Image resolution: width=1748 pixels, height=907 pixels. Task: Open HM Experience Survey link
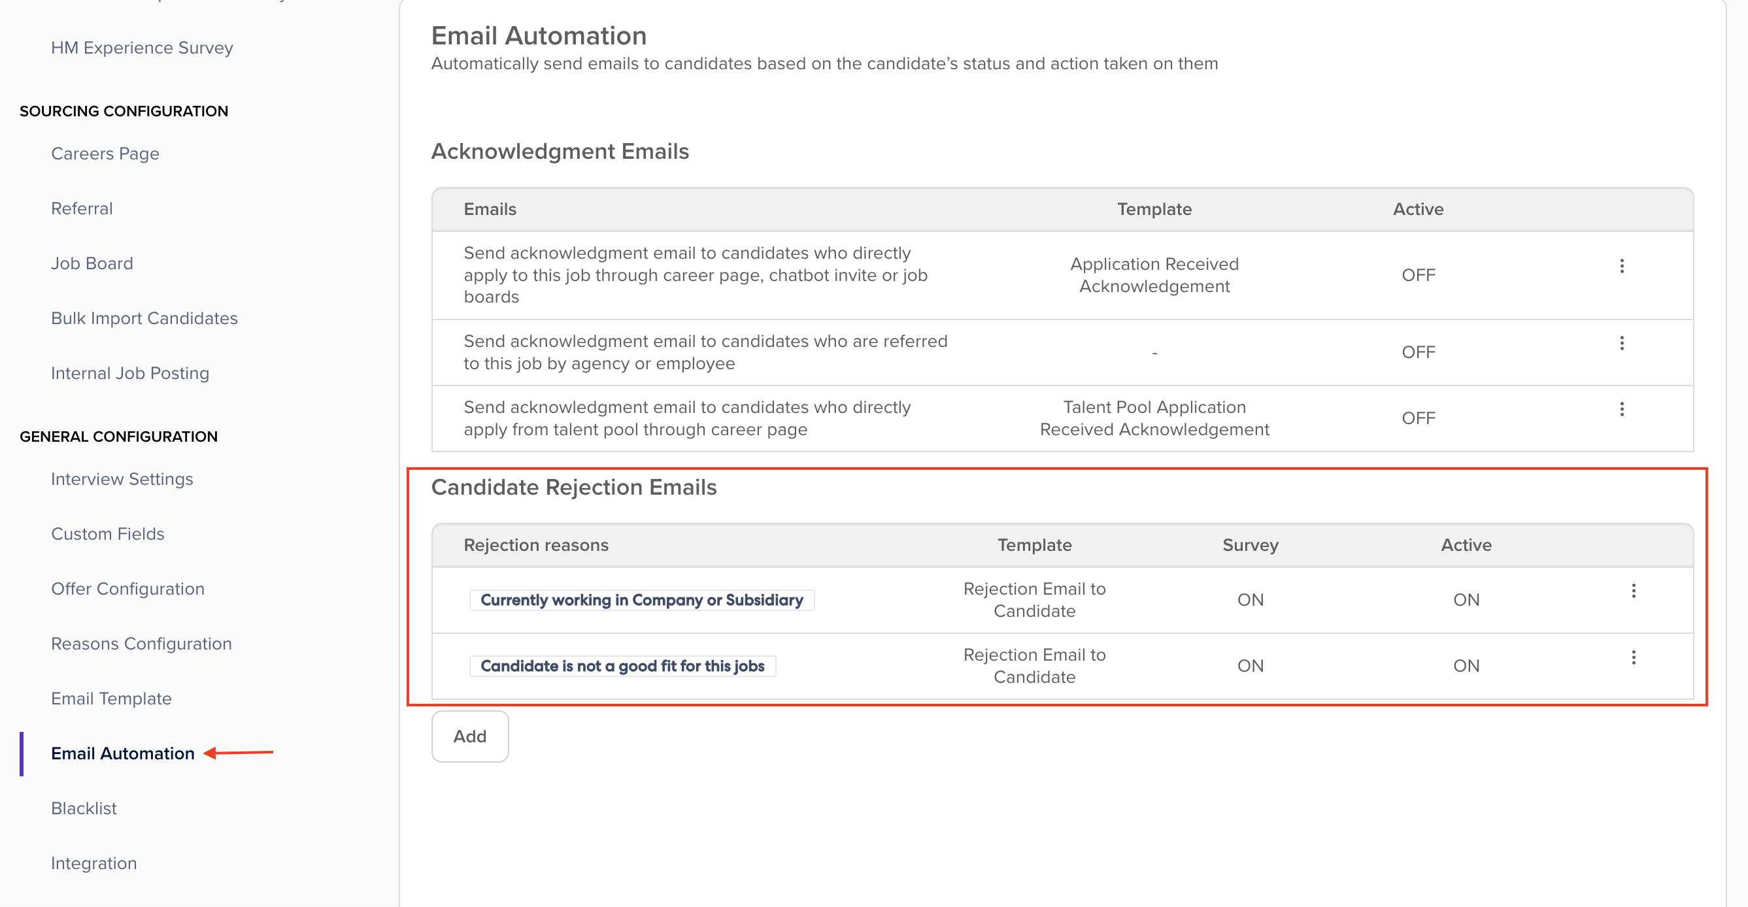pyautogui.click(x=142, y=47)
